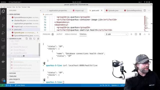Open Episode.java in Open Editors
This screenshot has height=90, width=160.
[x=24, y=32]
